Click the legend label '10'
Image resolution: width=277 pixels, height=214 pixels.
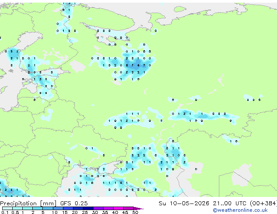click(x=55, y=212)
